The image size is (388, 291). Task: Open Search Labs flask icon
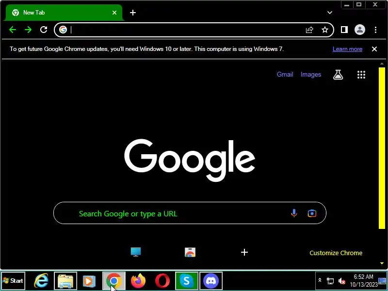click(338, 75)
